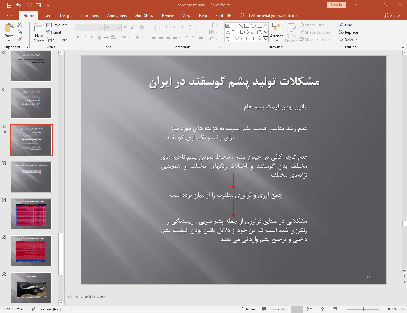Screen dimensions: 407x313
Task: Click the Zoom In plus button
Action: [x=382, y=309]
